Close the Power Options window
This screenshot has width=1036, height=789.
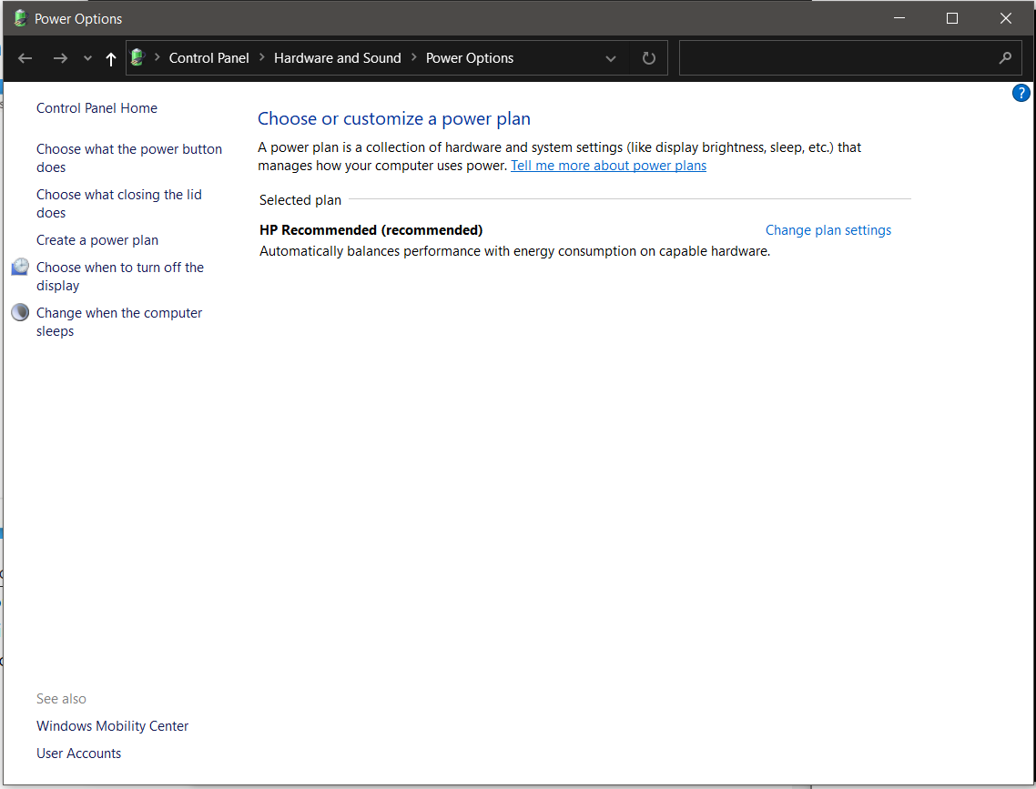1006,18
